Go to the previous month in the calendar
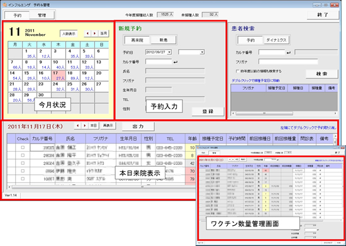346x246 pixels. 88,33
